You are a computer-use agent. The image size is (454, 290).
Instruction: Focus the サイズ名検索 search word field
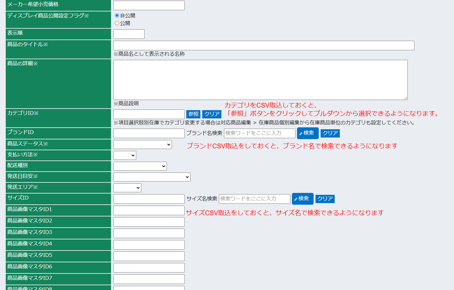[255, 199]
